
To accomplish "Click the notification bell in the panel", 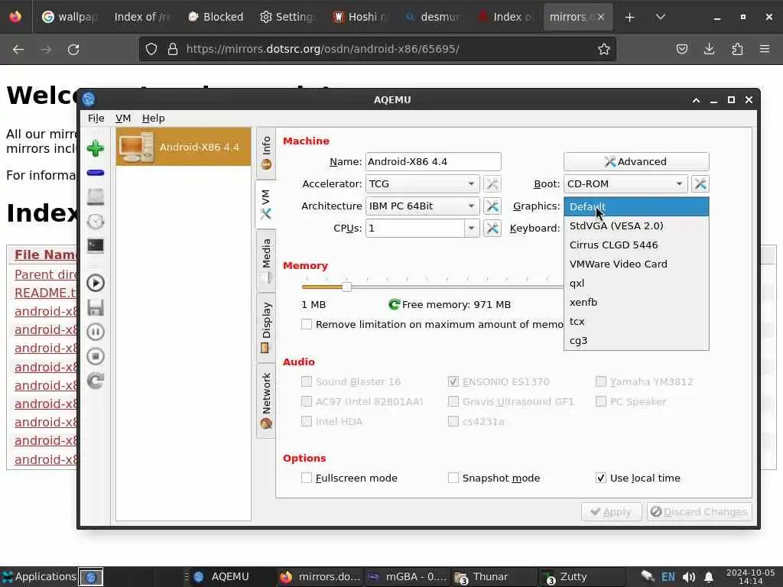I will click(709, 577).
